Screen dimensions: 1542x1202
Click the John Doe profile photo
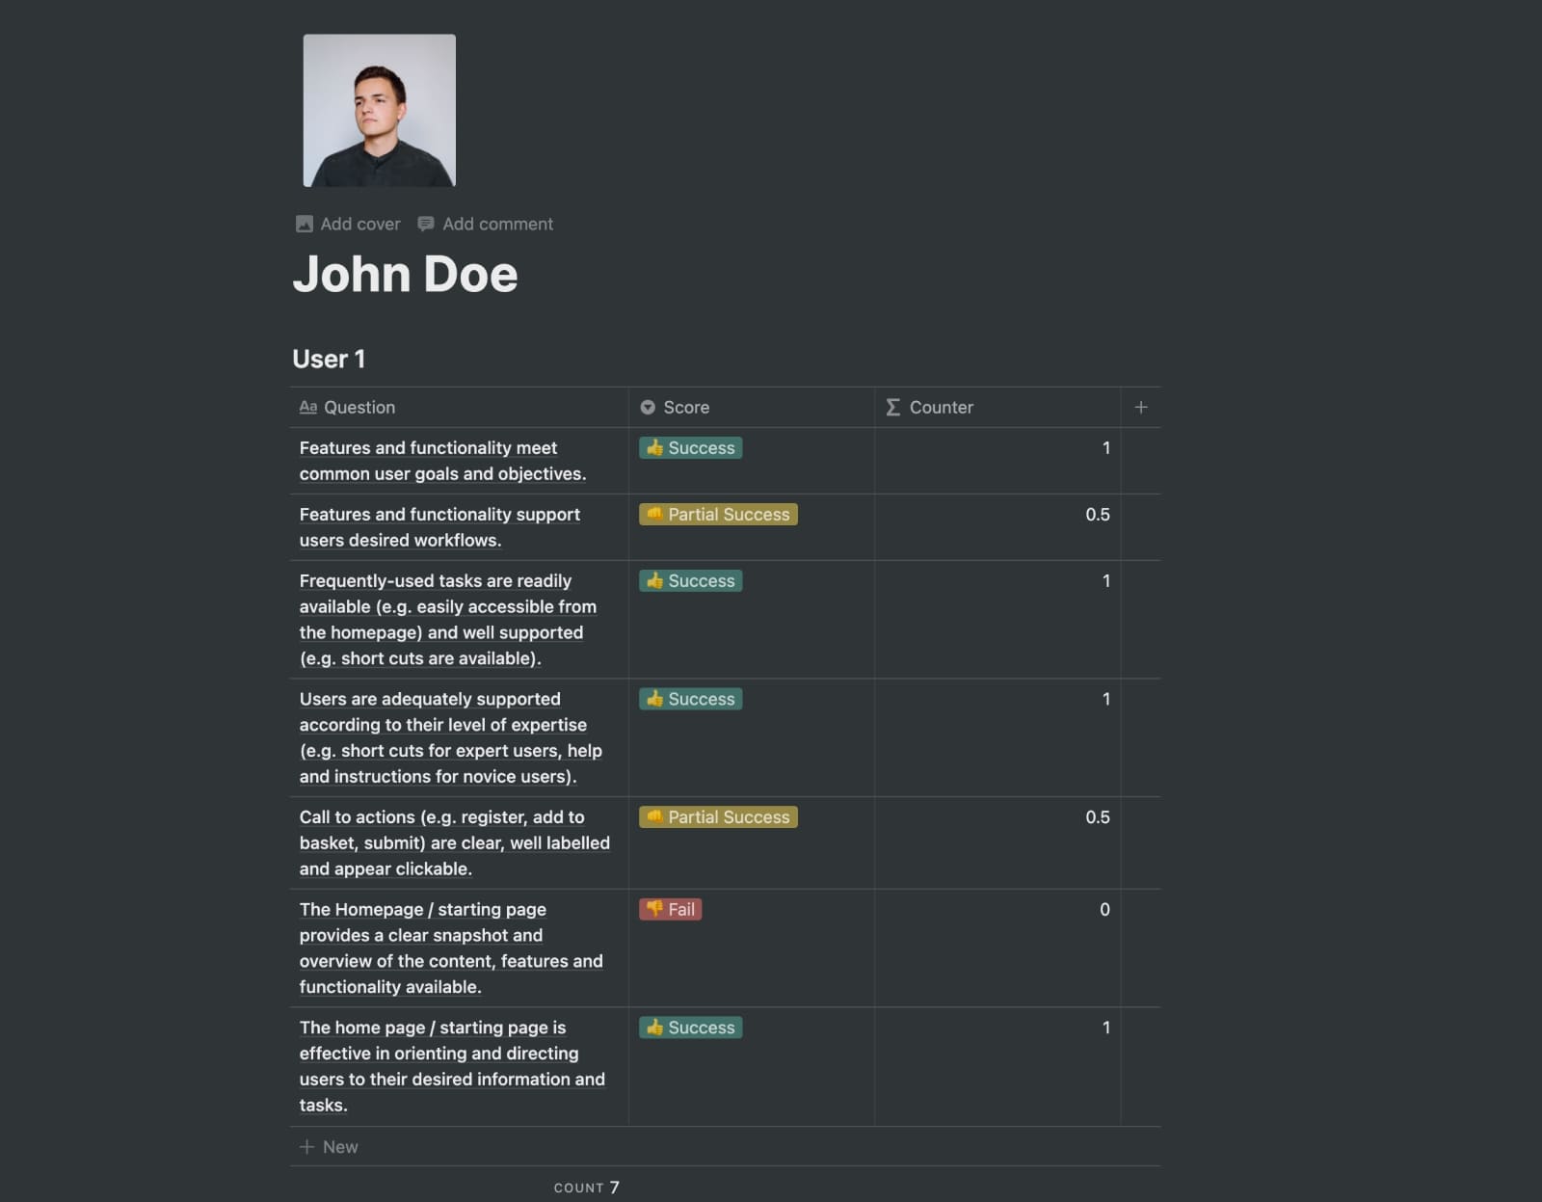(x=379, y=111)
